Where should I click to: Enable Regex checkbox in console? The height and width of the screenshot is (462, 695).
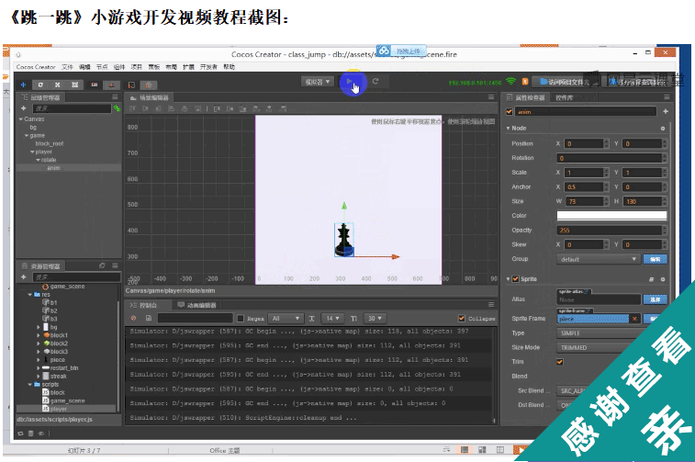click(x=241, y=319)
